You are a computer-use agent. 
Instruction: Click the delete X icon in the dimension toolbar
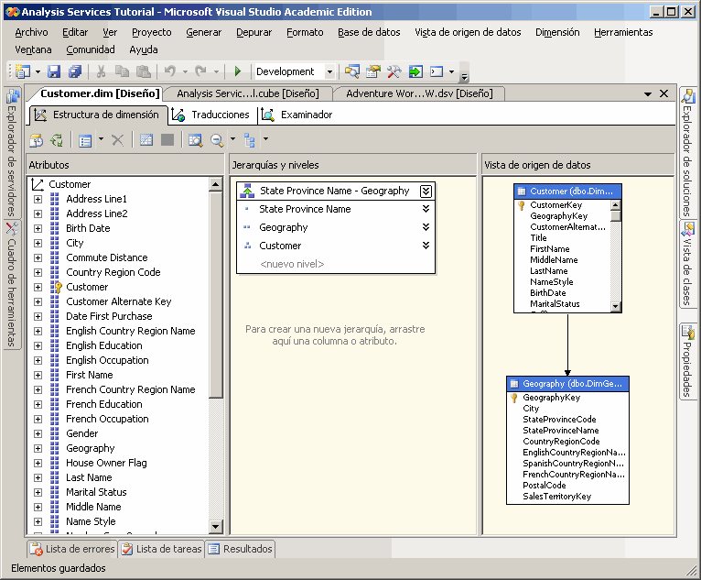[117, 140]
